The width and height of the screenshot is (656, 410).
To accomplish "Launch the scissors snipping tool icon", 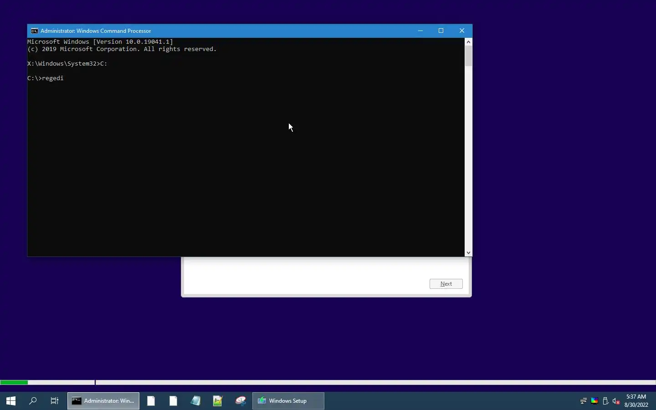I will 241,401.
